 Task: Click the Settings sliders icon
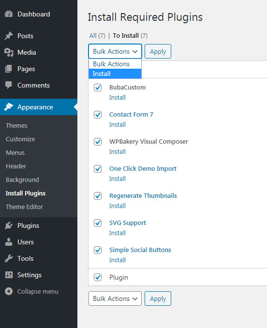click(9, 275)
